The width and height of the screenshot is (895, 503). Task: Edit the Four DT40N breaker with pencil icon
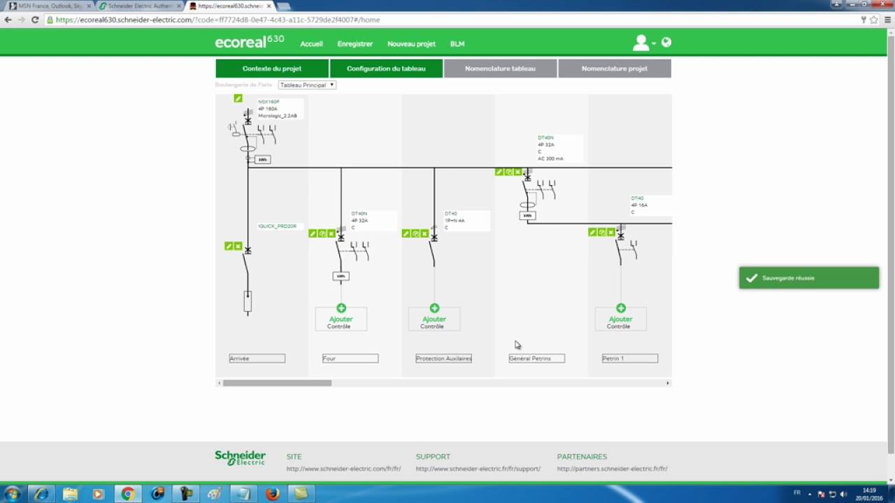(x=313, y=233)
